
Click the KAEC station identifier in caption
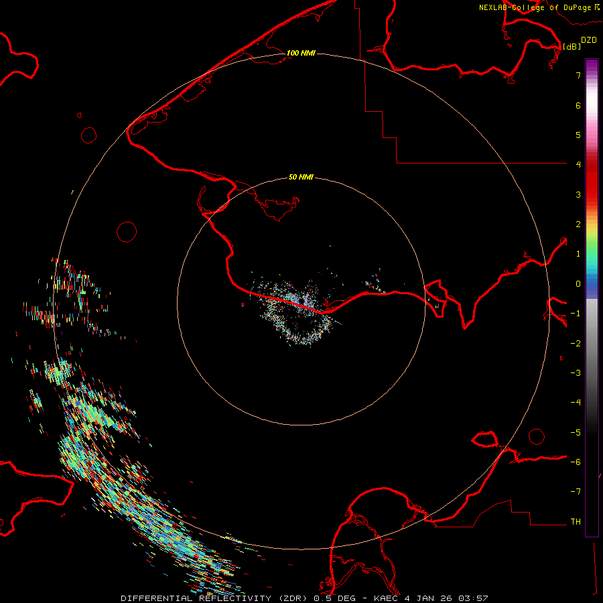(x=387, y=598)
